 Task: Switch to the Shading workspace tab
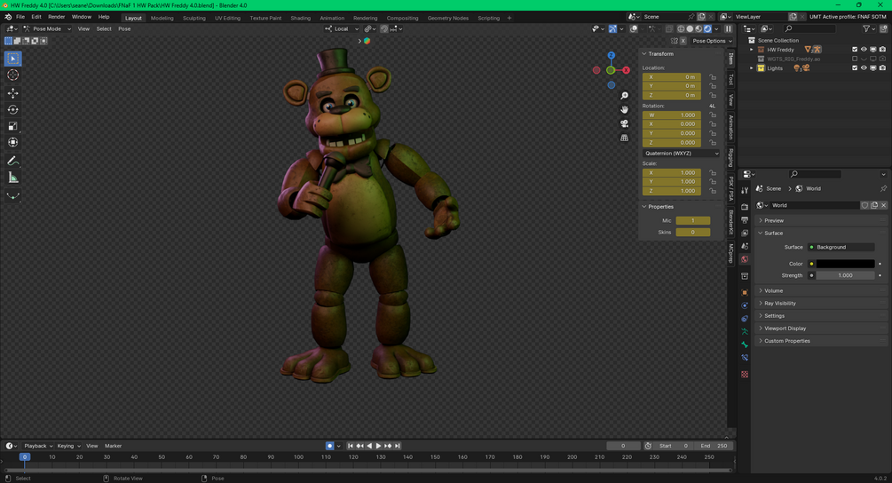pyautogui.click(x=300, y=18)
